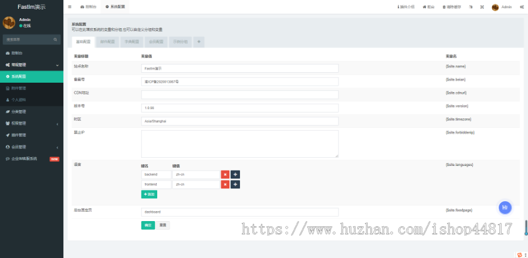This screenshot has height=258, width=528.
Task: Delete the frontend language row
Action: pos(225,184)
